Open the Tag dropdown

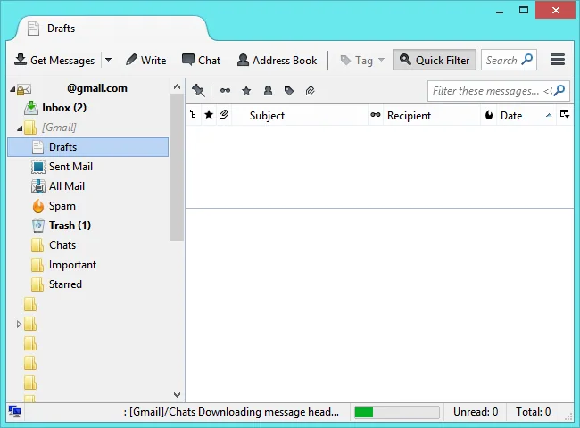click(x=362, y=61)
